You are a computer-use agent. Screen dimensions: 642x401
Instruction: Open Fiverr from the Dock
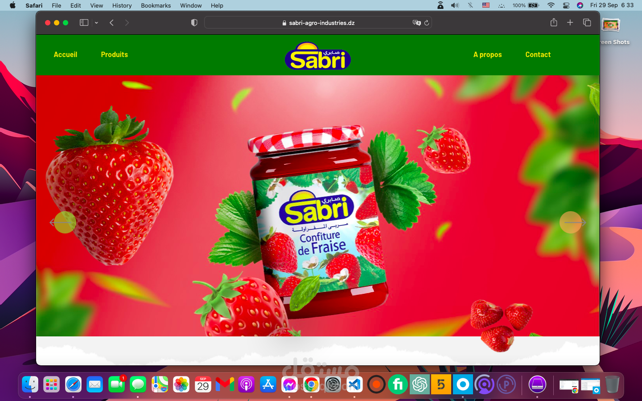pos(398,385)
